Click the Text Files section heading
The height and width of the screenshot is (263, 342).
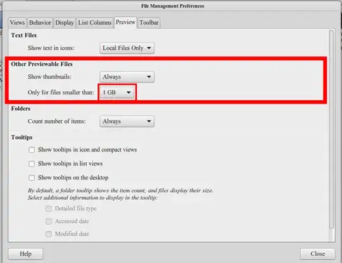click(x=24, y=35)
